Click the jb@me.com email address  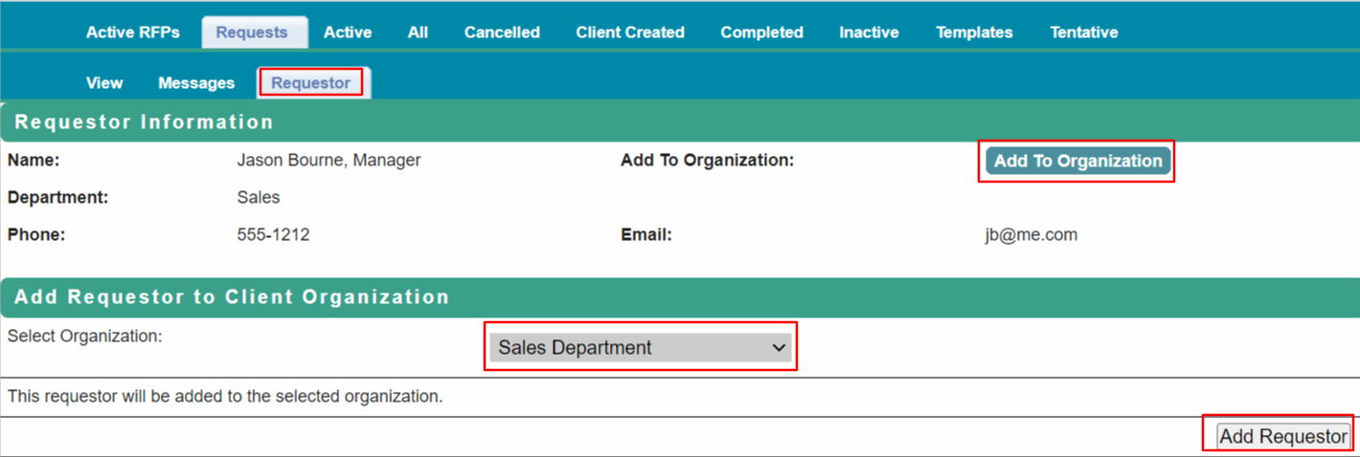coord(1031,235)
